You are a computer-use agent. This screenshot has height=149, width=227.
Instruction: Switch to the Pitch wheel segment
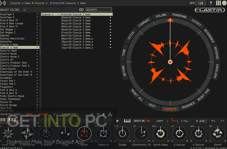click(x=131, y=36)
